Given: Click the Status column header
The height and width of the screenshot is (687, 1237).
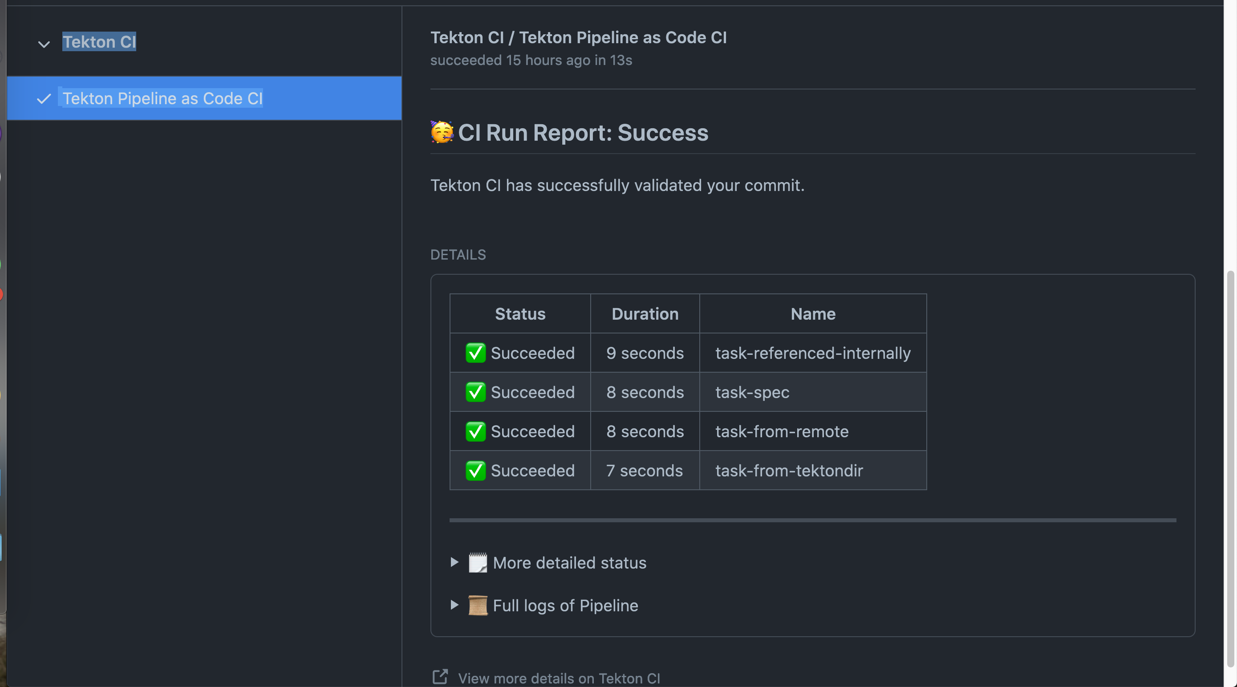Looking at the screenshot, I should pyautogui.click(x=520, y=314).
